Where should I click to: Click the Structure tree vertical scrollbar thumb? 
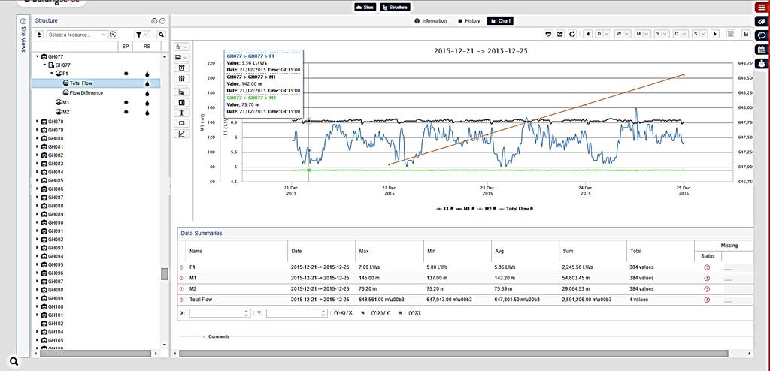pyautogui.click(x=165, y=274)
